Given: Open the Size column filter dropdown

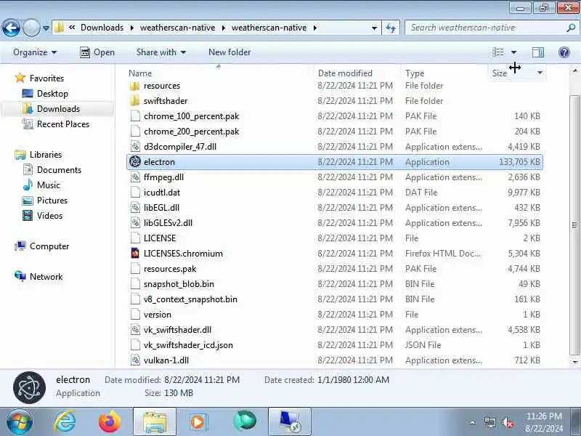Looking at the screenshot, I should coord(540,73).
